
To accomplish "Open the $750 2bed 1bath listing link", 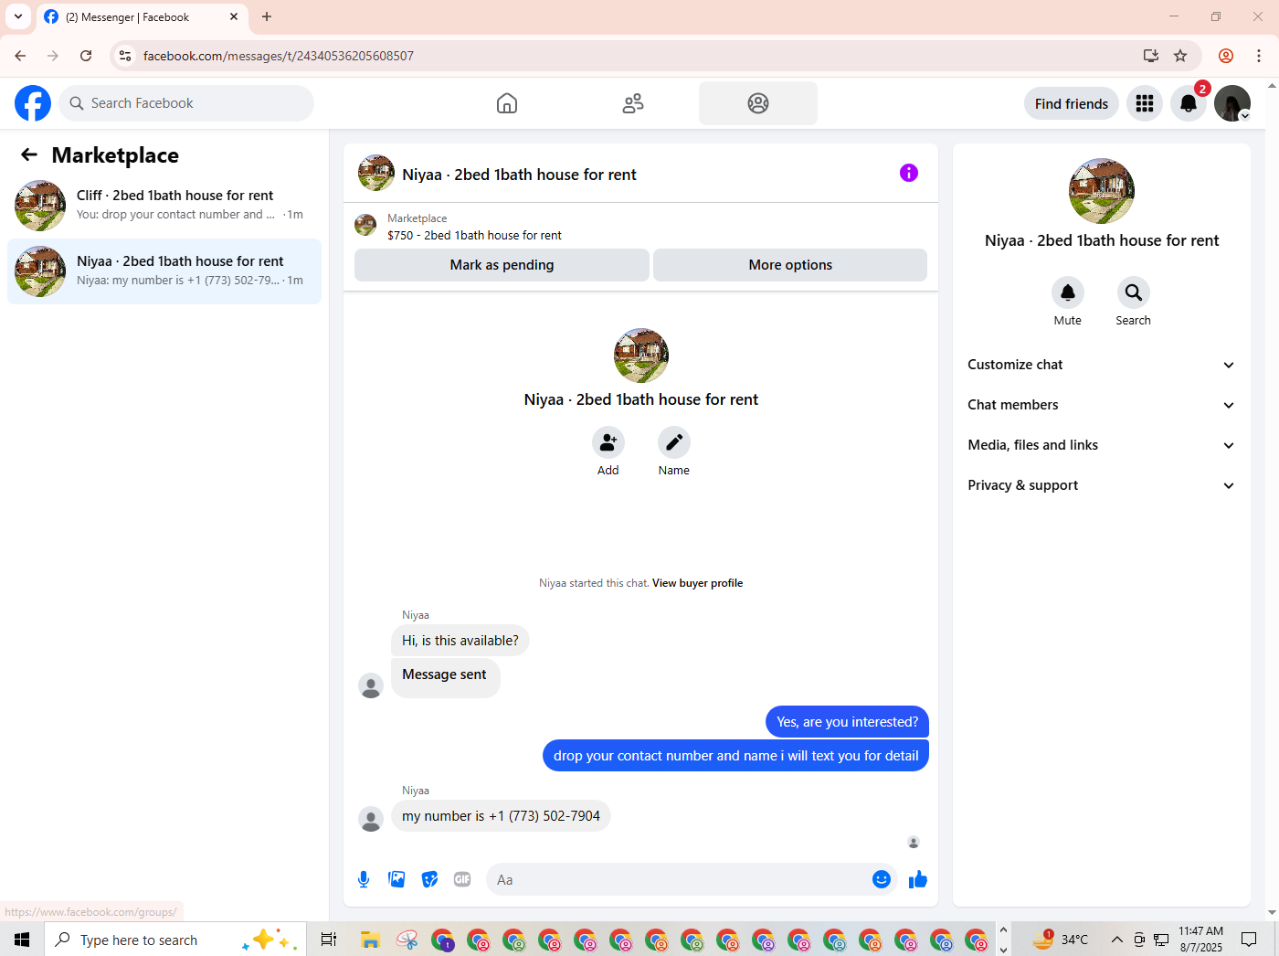I will [x=474, y=236].
